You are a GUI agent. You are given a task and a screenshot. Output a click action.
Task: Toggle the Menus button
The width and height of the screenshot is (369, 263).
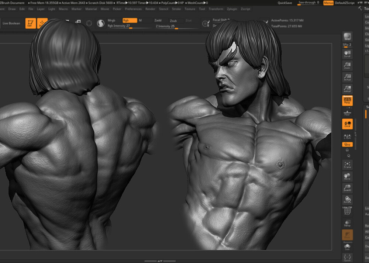[328, 3]
